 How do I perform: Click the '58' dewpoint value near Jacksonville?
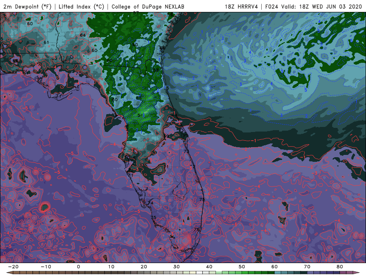click(x=156, y=70)
